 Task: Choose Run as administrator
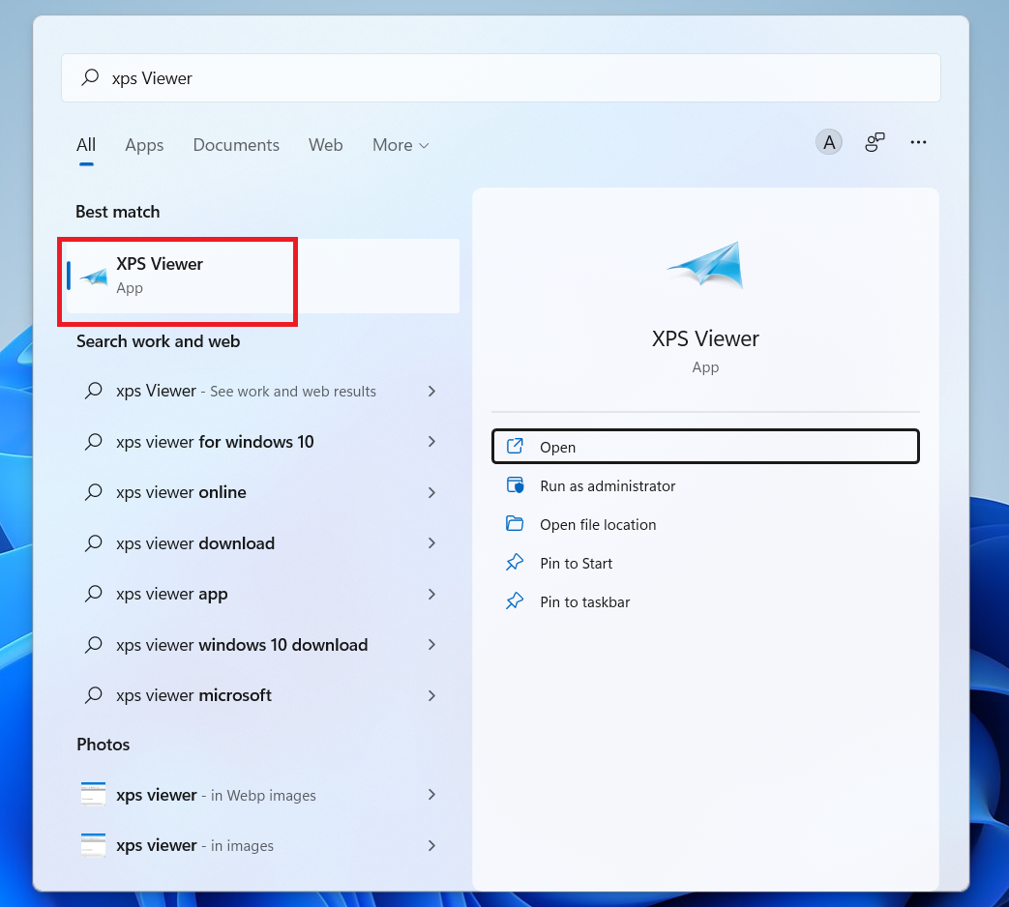pos(705,485)
